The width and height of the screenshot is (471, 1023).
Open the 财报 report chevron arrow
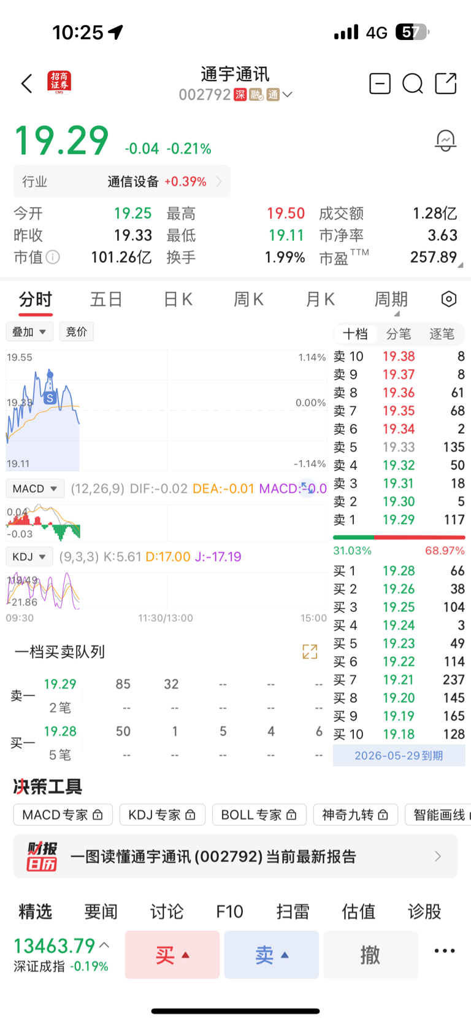click(437, 856)
